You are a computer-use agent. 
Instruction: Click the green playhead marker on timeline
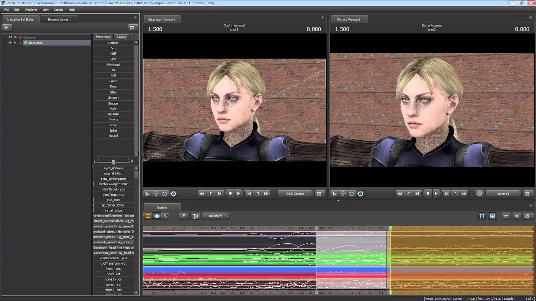point(390,228)
